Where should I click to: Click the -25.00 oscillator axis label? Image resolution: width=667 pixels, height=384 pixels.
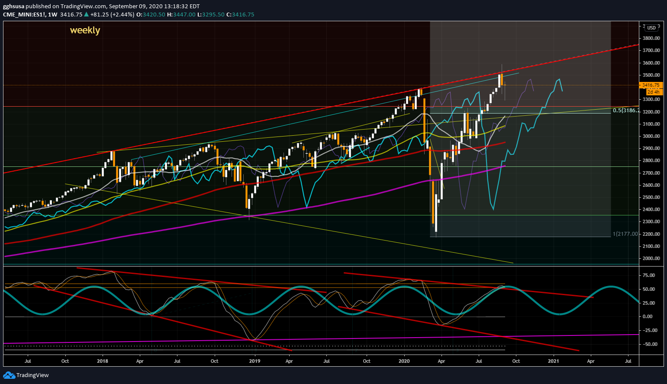tap(650, 330)
